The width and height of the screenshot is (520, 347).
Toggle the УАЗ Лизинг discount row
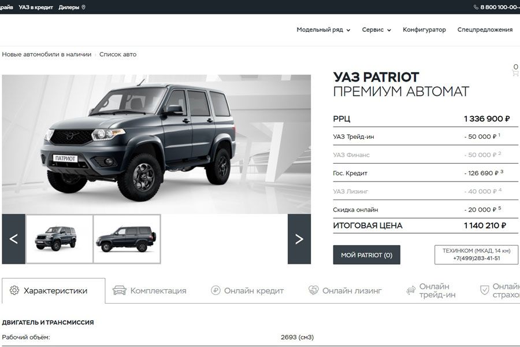(425, 191)
